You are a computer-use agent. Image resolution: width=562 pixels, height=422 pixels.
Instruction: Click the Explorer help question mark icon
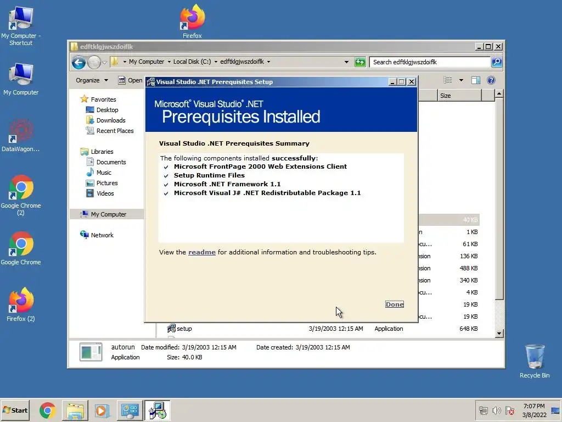(x=491, y=80)
